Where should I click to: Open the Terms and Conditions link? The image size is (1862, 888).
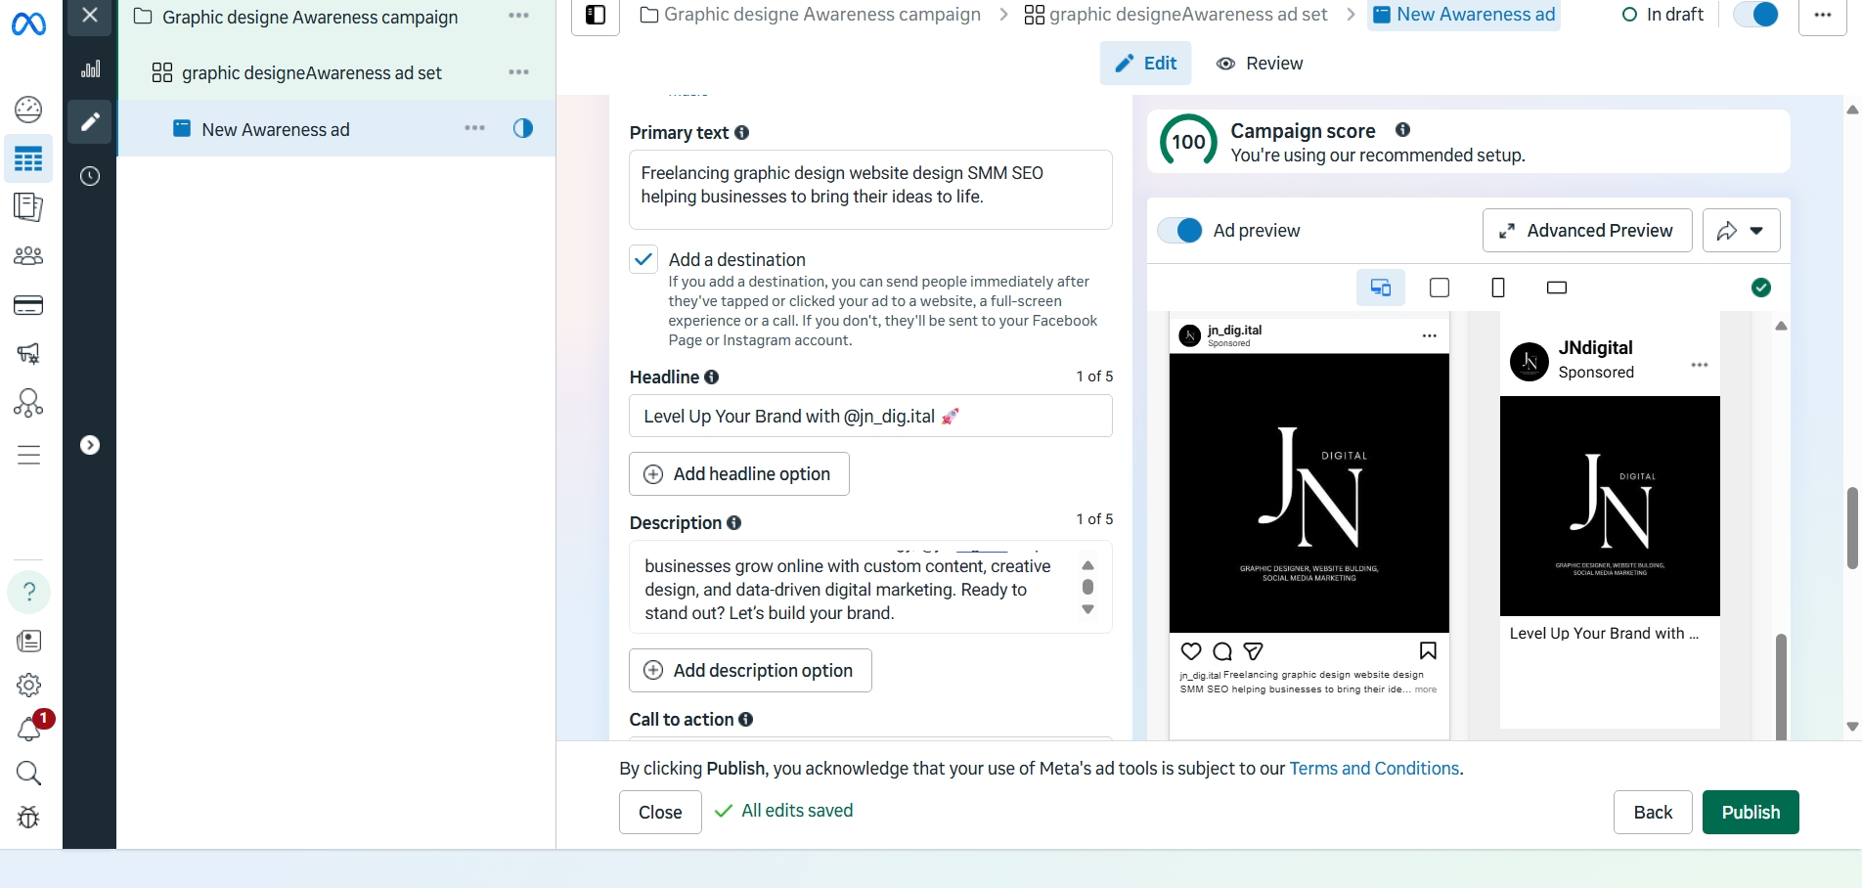point(1374,769)
